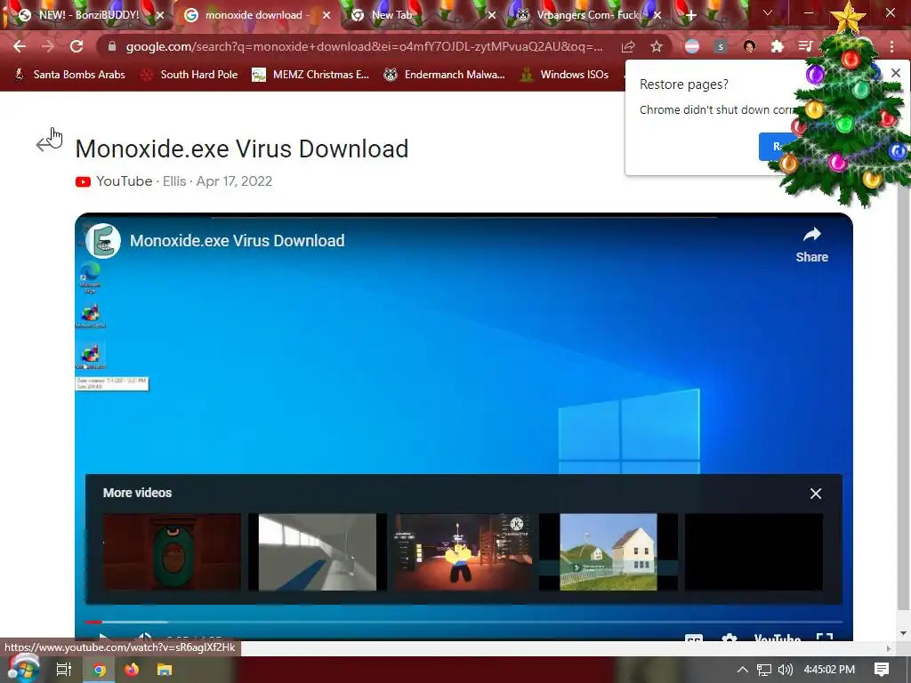911x683 pixels.
Task: Open first More videos thumbnail with wreath
Action: pyautogui.click(x=172, y=551)
